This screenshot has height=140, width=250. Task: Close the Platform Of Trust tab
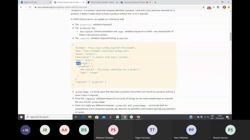click(x=50, y=2)
